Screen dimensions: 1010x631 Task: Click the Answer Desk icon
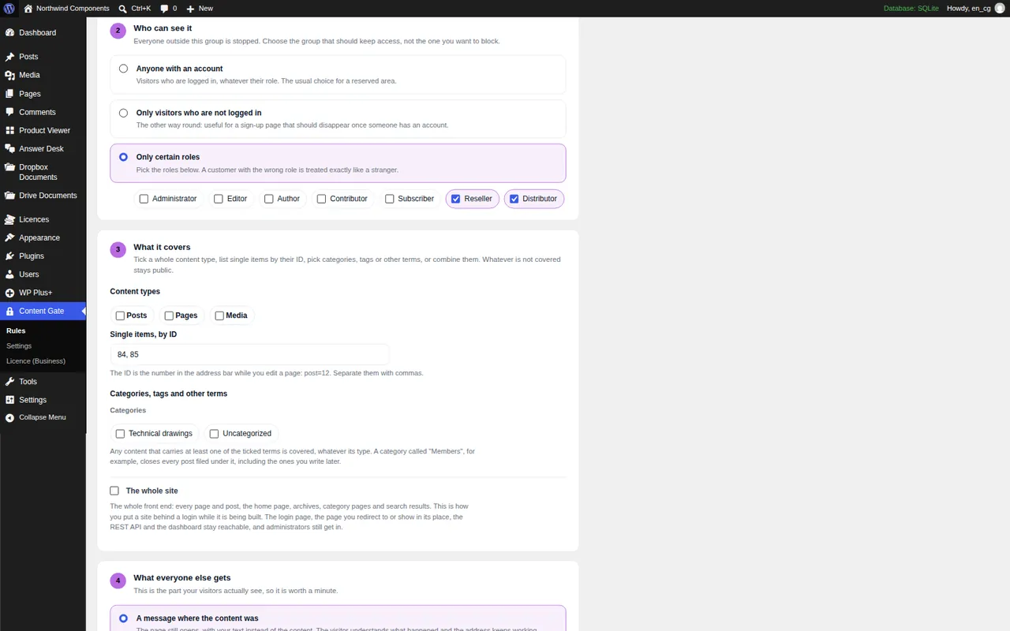[x=9, y=148]
